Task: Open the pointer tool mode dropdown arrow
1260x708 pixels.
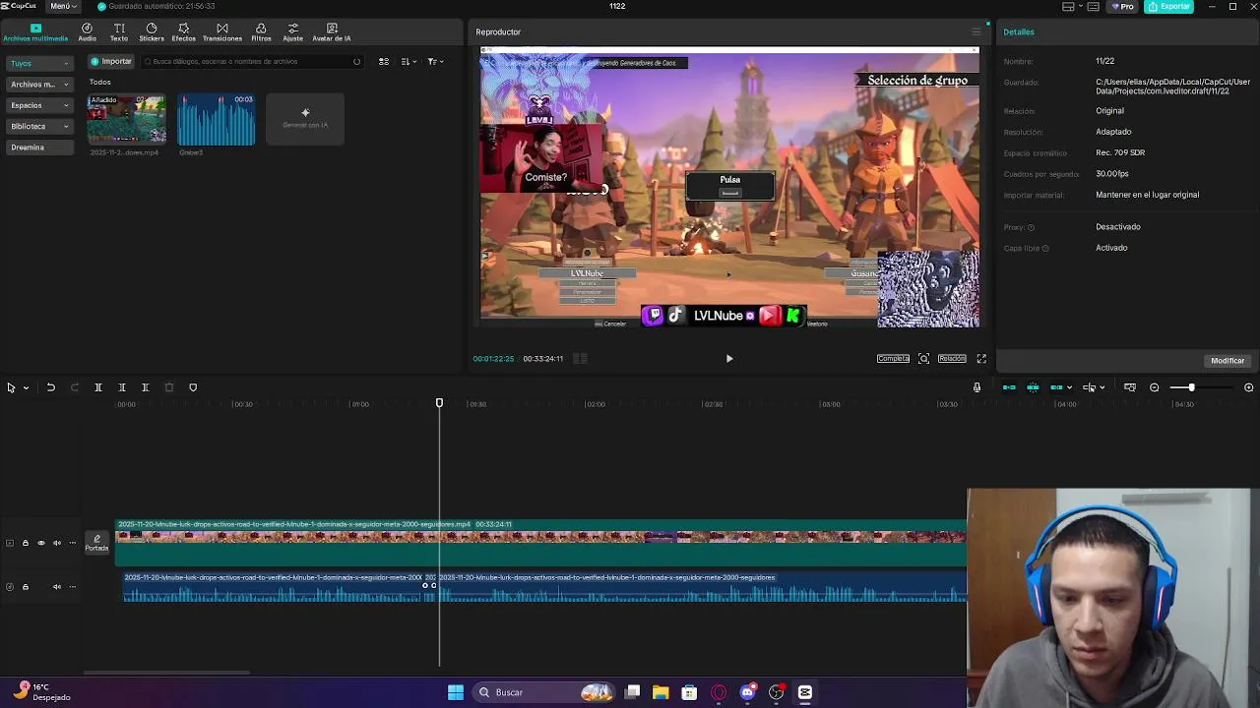Action: pyautogui.click(x=26, y=387)
